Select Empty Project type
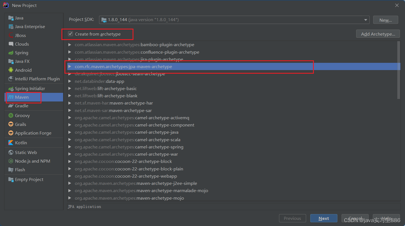Screen dimensions: 405x226 [x=34, y=179]
